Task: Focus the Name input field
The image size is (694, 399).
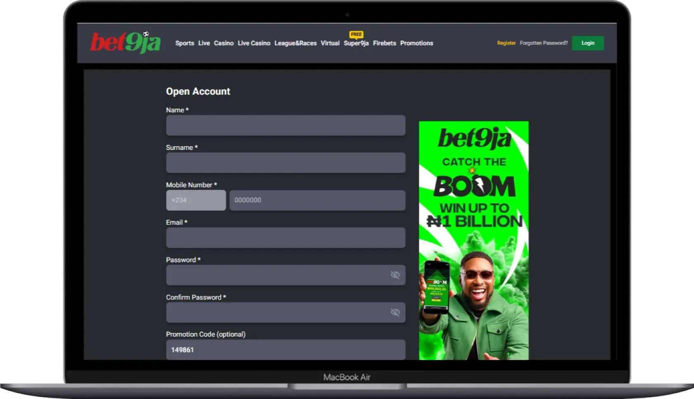Action: tap(286, 125)
